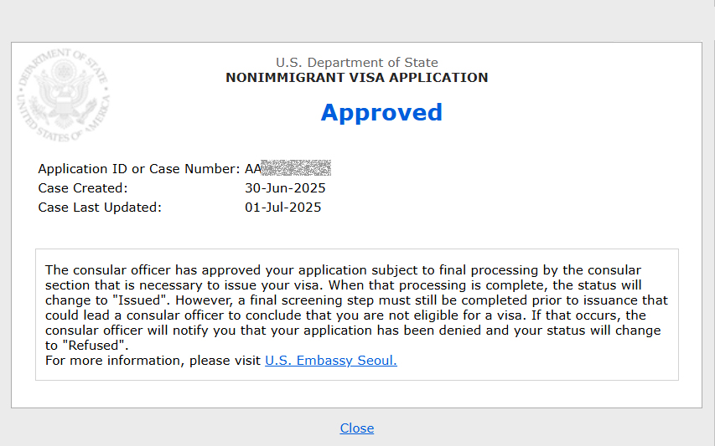The image size is (715, 446).
Task: Click the Case Created label
Action: click(83, 188)
